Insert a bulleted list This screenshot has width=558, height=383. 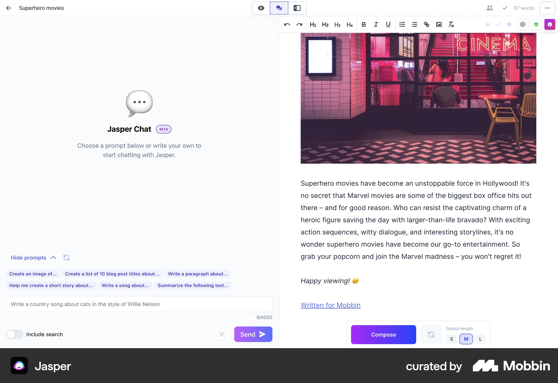414,24
